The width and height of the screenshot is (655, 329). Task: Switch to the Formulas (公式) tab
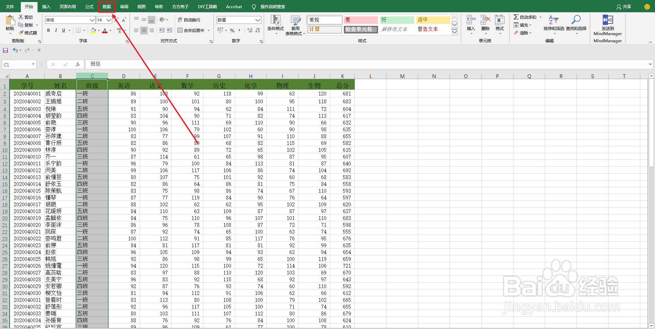coord(89,6)
